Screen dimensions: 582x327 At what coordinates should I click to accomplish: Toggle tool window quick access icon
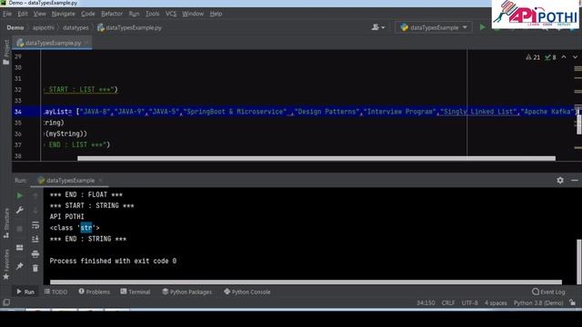(x=6, y=302)
